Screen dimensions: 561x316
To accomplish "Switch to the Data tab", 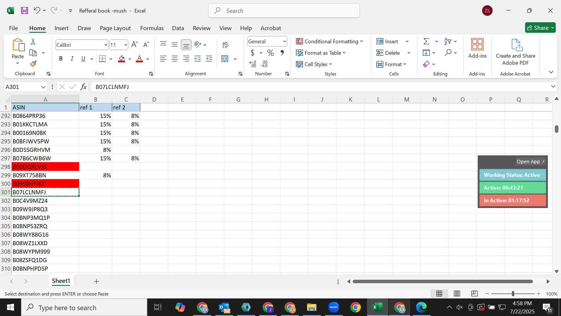I will pos(178,28).
